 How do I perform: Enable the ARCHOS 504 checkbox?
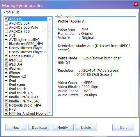point(6,23)
